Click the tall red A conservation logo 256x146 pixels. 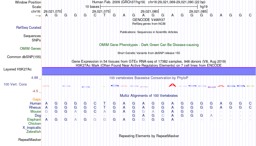coord(172,85)
